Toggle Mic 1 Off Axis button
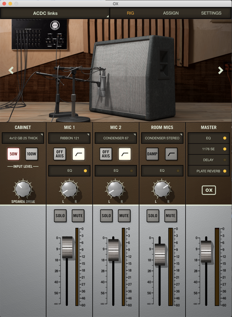Screen dimensions: 232x317 click(x=60, y=154)
